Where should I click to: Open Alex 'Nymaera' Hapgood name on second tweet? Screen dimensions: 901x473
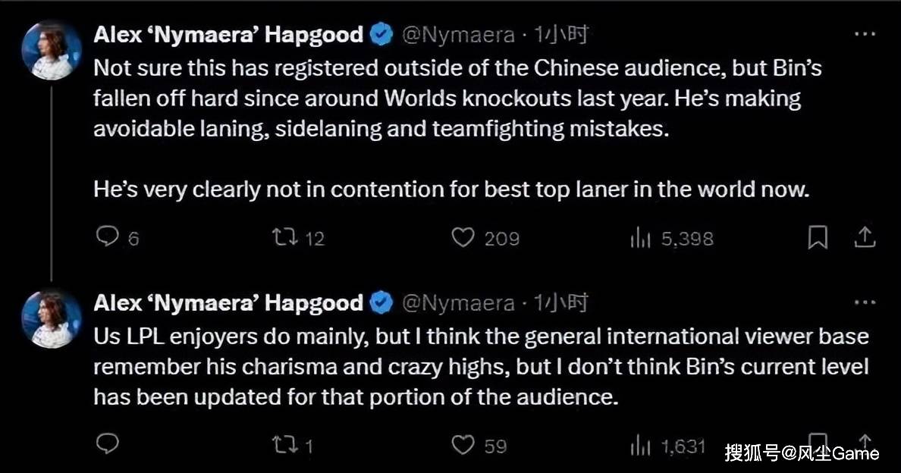coord(228,302)
